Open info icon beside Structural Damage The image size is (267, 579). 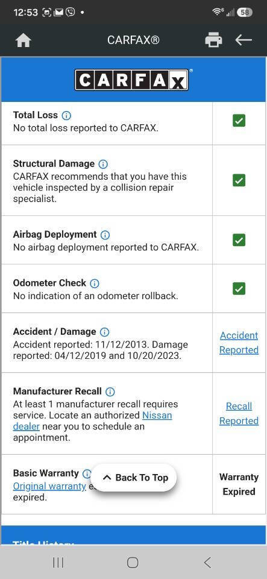point(103,164)
